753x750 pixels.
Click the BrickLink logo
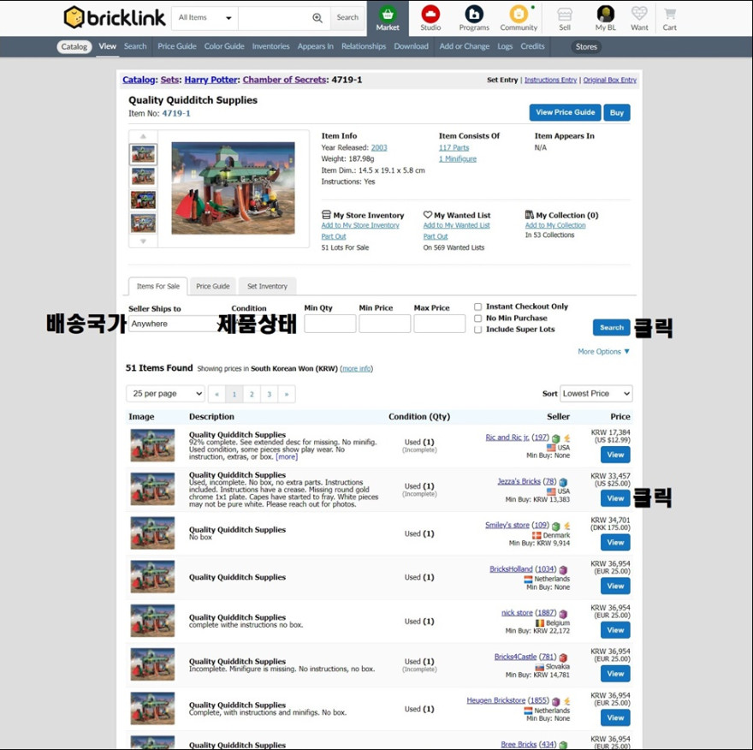pyautogui.click(x=115, y=18)
